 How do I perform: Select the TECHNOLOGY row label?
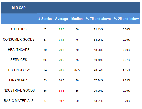19,70
